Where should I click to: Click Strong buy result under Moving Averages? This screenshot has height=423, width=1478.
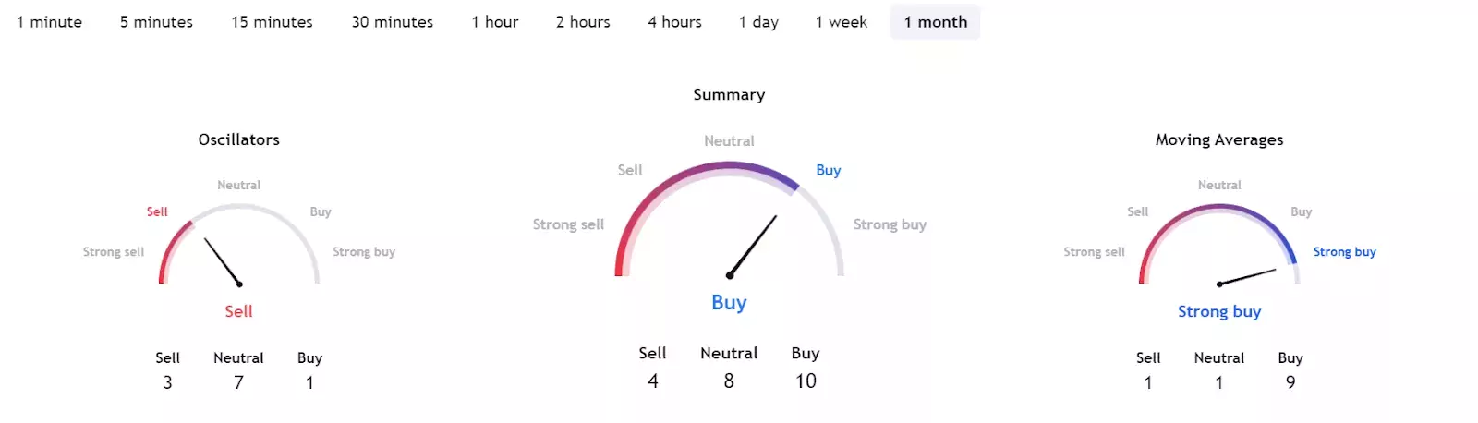point(1219,311)
